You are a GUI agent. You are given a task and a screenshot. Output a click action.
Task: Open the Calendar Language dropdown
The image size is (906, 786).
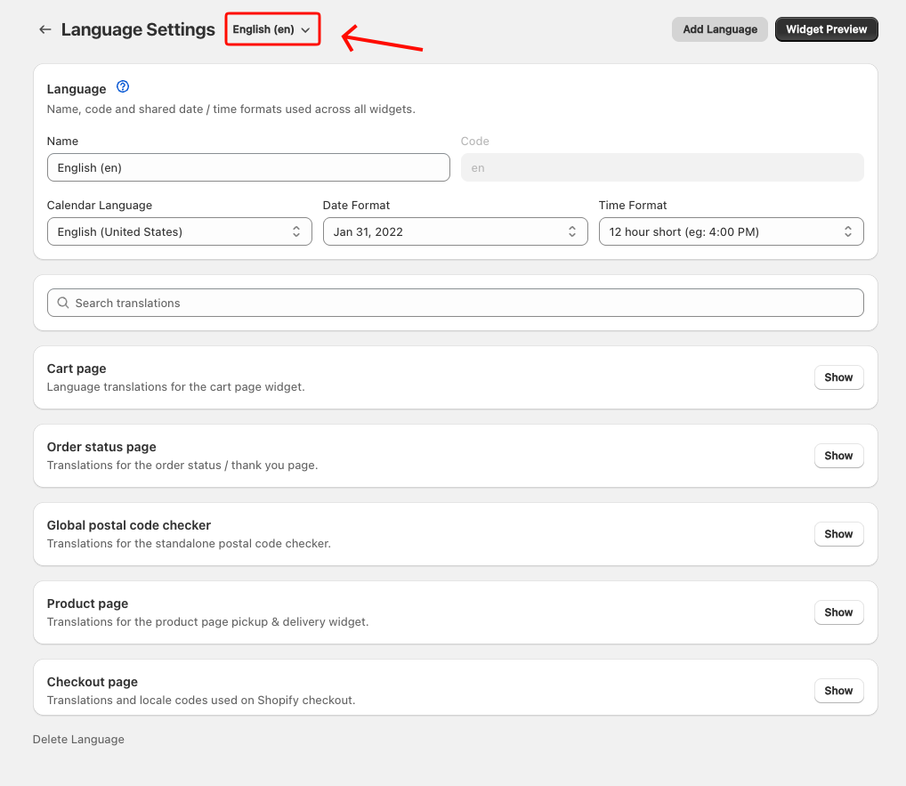pyautogui.click(x=180, y=231)
